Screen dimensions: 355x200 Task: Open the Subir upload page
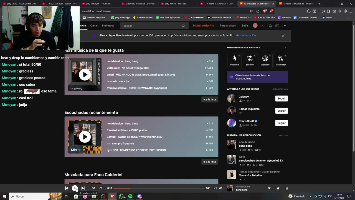[x=245, y=26]
